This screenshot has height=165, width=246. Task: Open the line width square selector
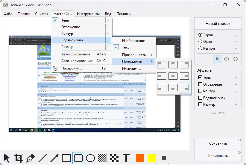click(164, 158)
